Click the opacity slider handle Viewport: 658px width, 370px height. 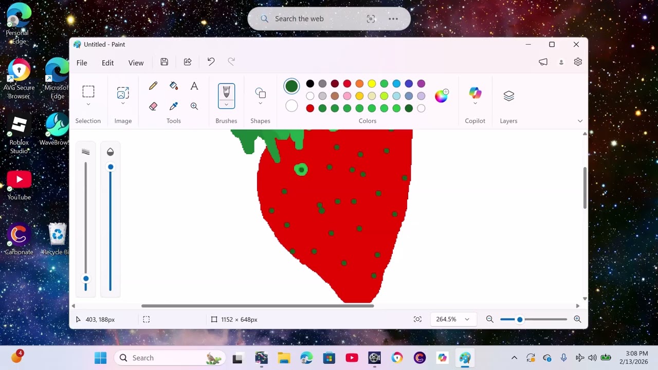coord(111,167)
